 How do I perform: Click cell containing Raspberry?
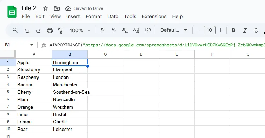34,77
